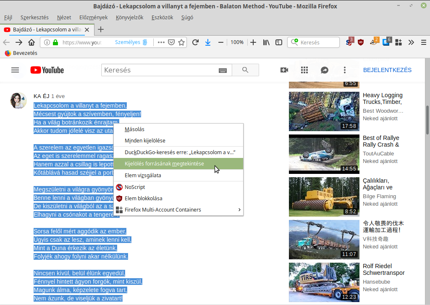The height and width of the screenshot is (305, 430).
Task: Click the BEJELENTKEZÉS sign-in link
Action: (387, 70)
